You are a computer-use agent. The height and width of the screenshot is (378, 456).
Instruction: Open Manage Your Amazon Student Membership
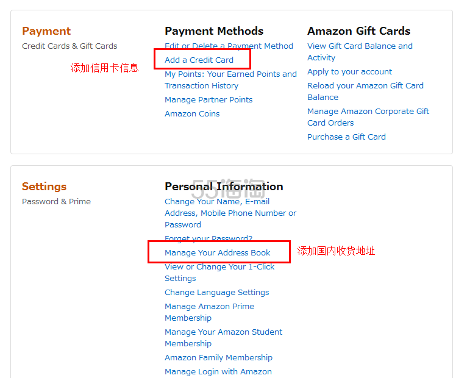pos(223,338)
